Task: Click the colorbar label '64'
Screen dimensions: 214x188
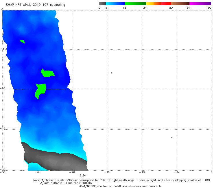Action: [x=188, y=8]
